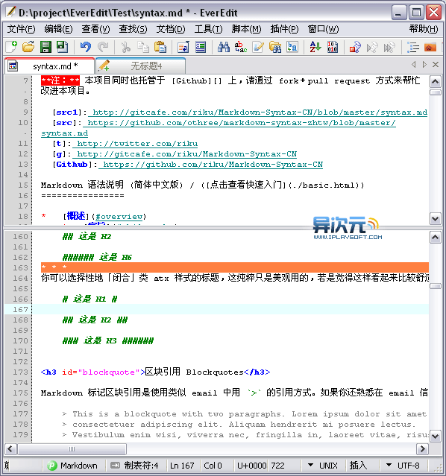Open the 文件(F) menu

point(22,29)
